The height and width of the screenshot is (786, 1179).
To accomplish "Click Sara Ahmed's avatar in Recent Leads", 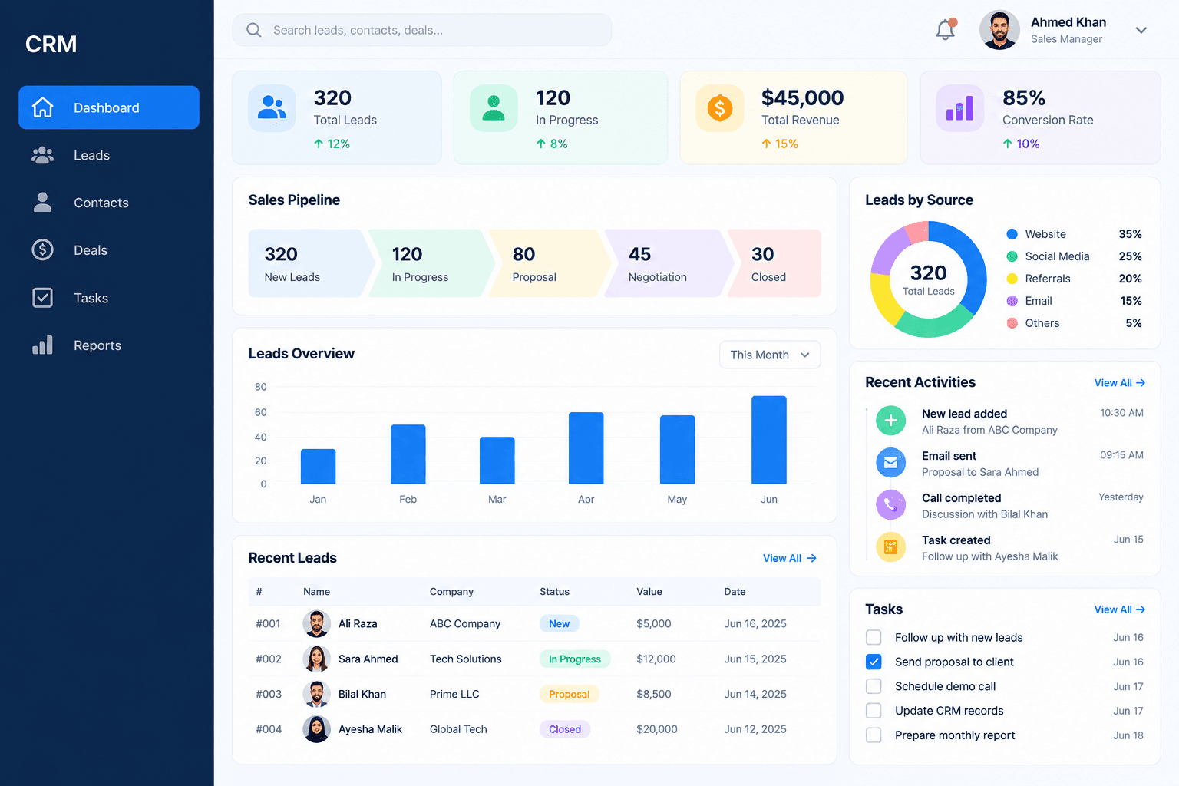I will click(317, 659).
